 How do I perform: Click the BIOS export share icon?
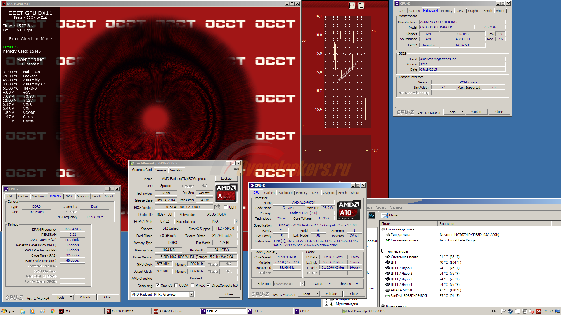click(x=217, y=207)
